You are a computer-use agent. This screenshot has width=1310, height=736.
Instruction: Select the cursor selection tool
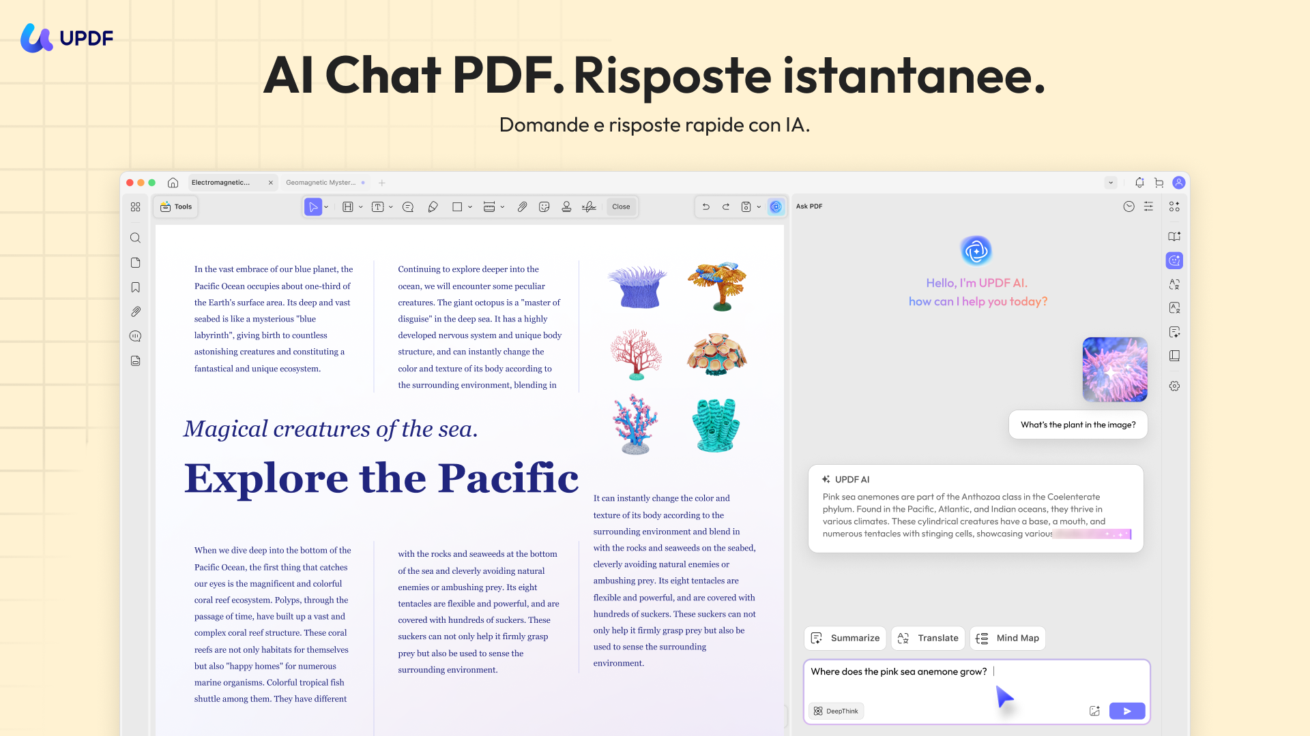(313, 206)
